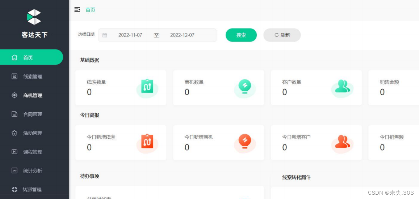This screenshot has width=419, height=199.
Task: Click the 商机管理 target icon
Action: coord(14,95)
